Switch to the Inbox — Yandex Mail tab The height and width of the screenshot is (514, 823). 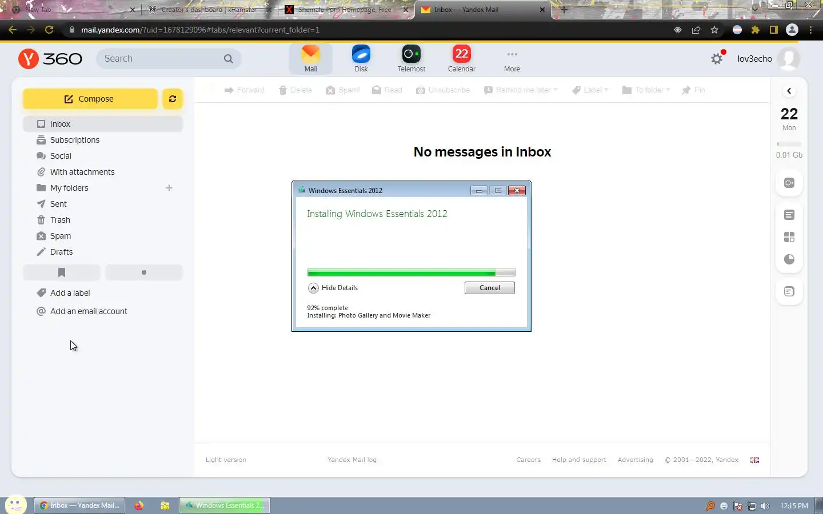coord(483,10)
